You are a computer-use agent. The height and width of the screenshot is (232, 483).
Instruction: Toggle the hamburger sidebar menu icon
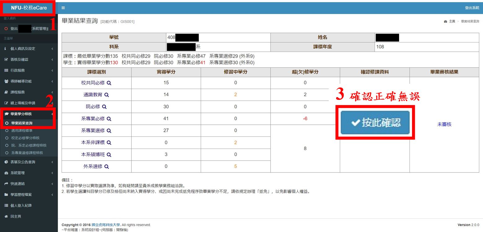[x=63, y=8]
